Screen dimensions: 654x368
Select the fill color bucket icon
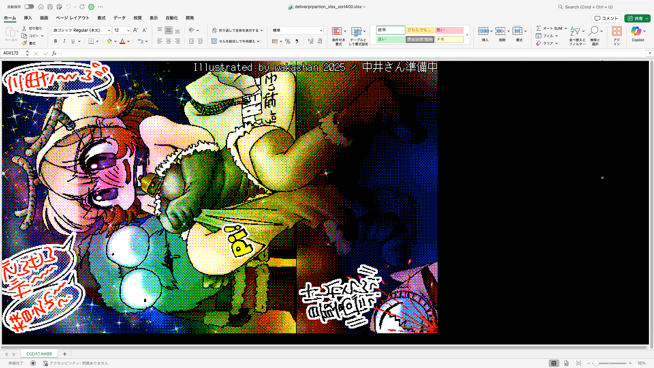click(x=109, y=41)
